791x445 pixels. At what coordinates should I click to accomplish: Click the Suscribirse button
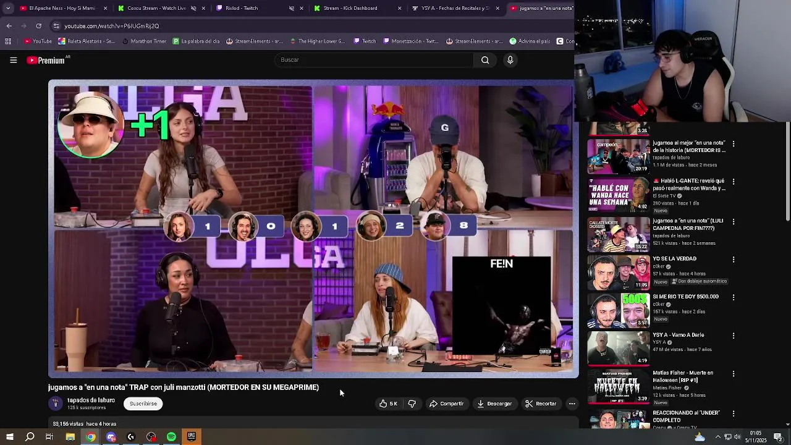pos(143,404)
